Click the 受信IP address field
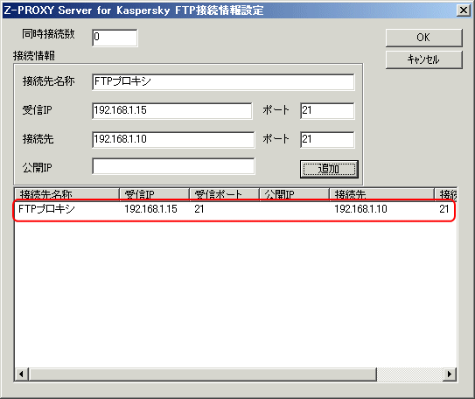This screenshot has height=399, width=475. [x=172, y=111]
